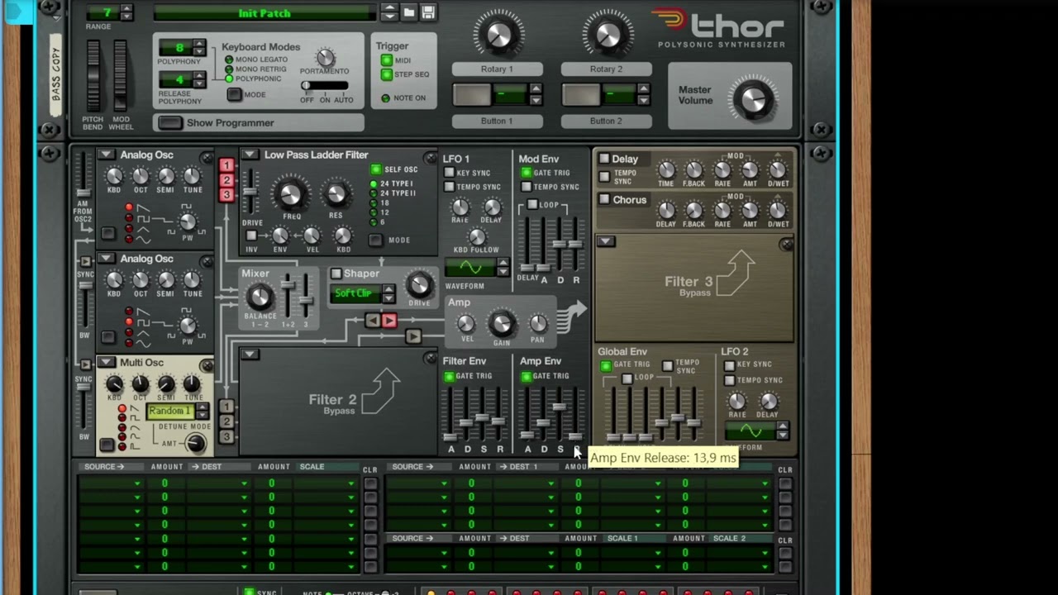
Task: Turn the Master Volume knob
Action: pyautogui.click(x=753, y=100)
